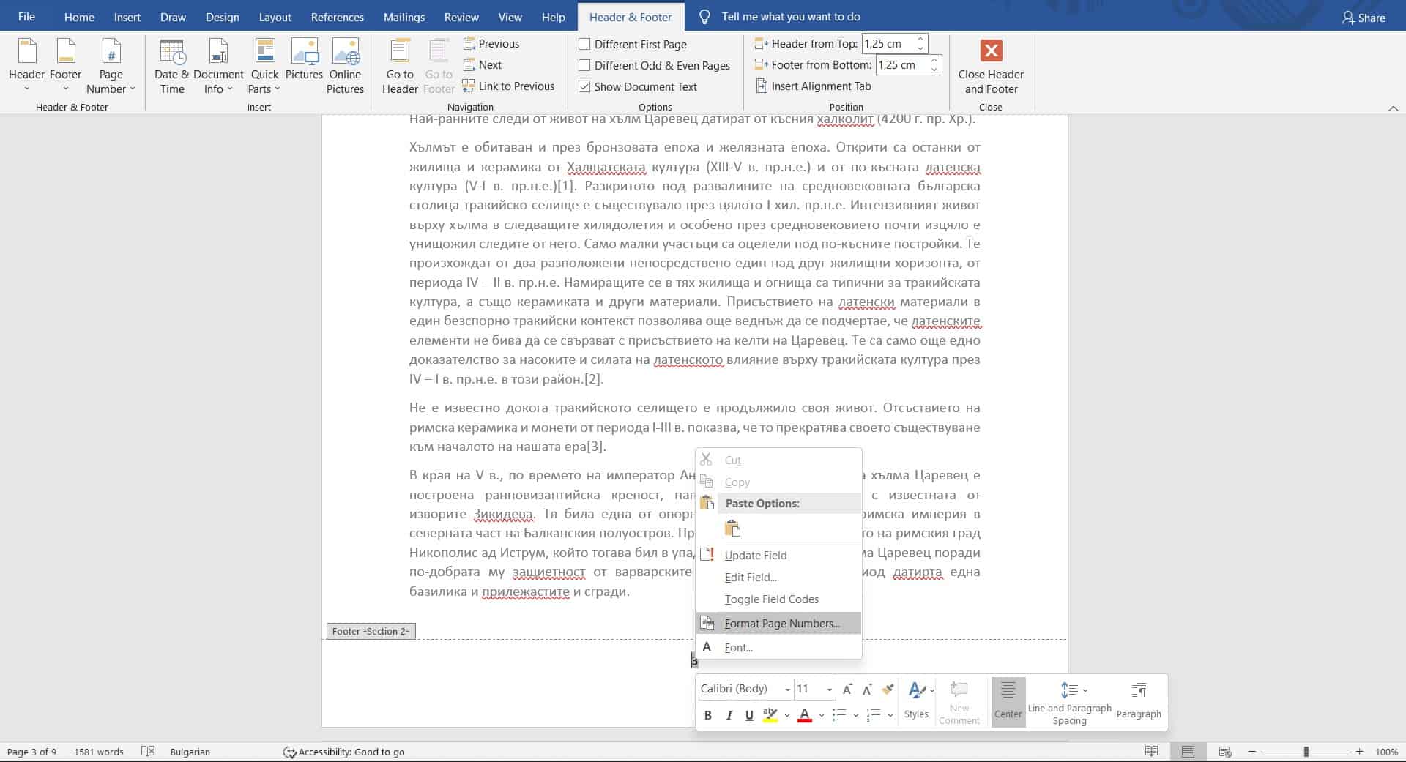Switch to Print Layout view

click(1188, 752)
